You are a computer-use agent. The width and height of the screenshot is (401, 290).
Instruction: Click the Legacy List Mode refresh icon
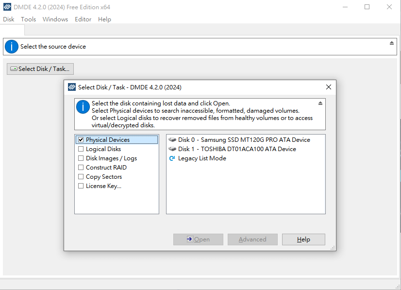tap(172, 158)
